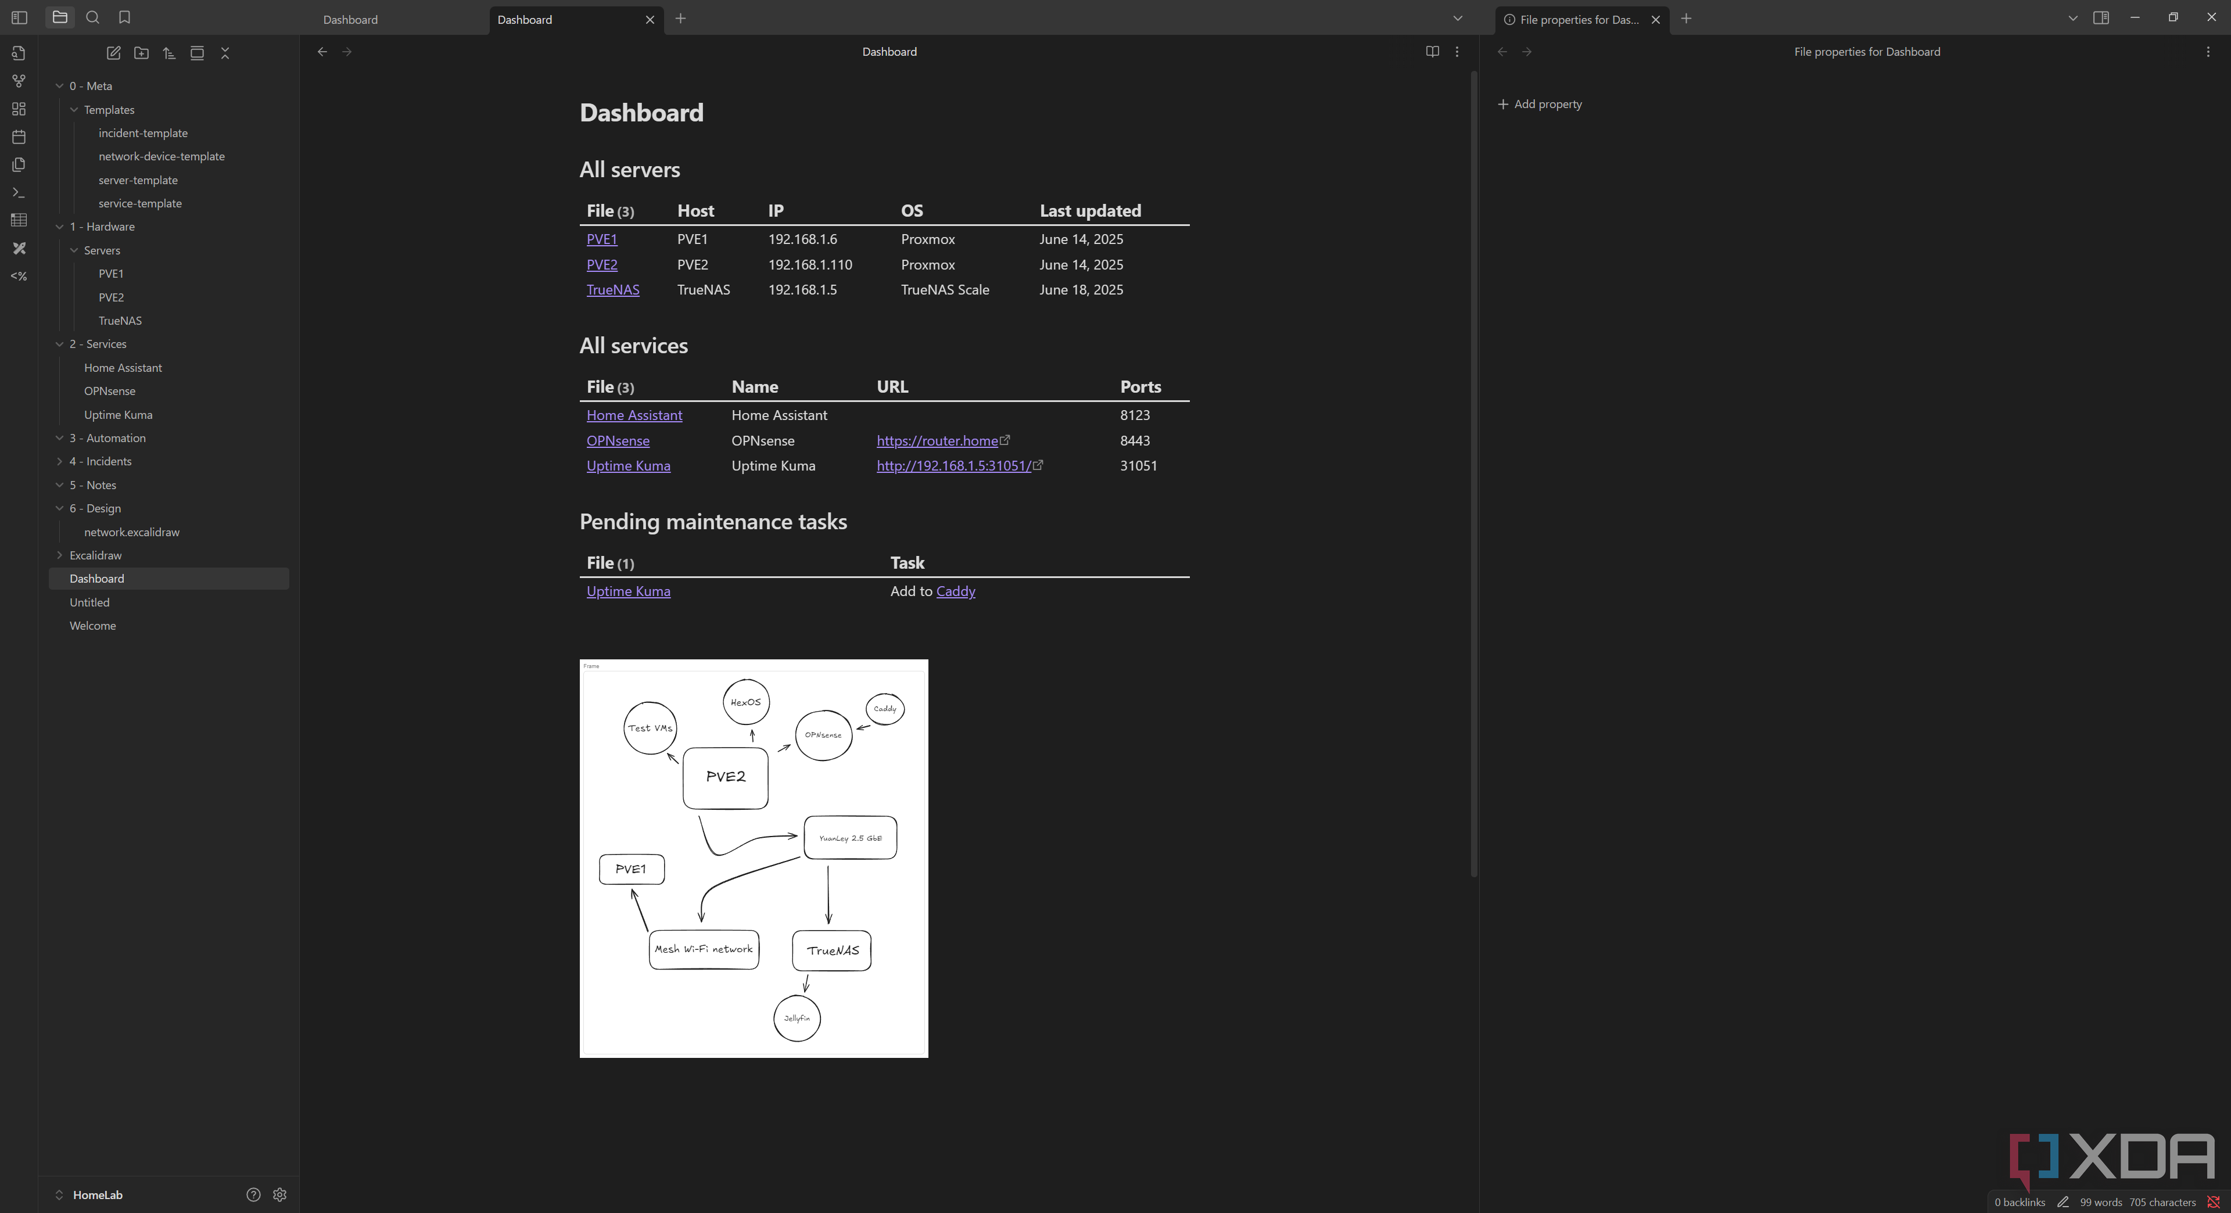Open the Welcome note in explorer
This screenshot has height=1213, width=2231.
pyautogui.click(x=93, y=626)
